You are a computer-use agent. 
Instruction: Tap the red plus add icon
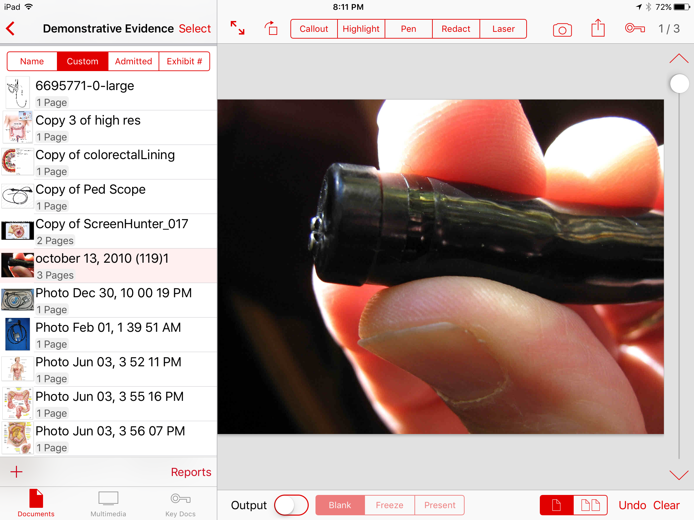(16, 472)
